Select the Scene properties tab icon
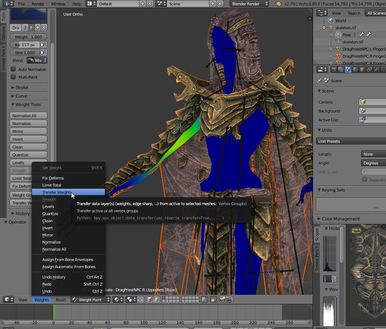The width and height of the screenshot is (386, 329). [348, 69]
